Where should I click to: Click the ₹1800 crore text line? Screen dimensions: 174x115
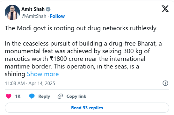click(x=75, y=59)
